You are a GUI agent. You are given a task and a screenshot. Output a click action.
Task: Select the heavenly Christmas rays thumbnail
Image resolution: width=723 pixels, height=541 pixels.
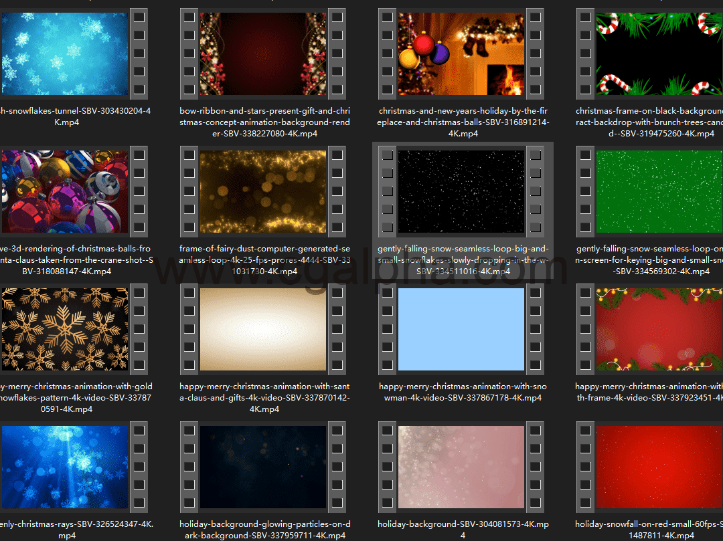(65, 467)
